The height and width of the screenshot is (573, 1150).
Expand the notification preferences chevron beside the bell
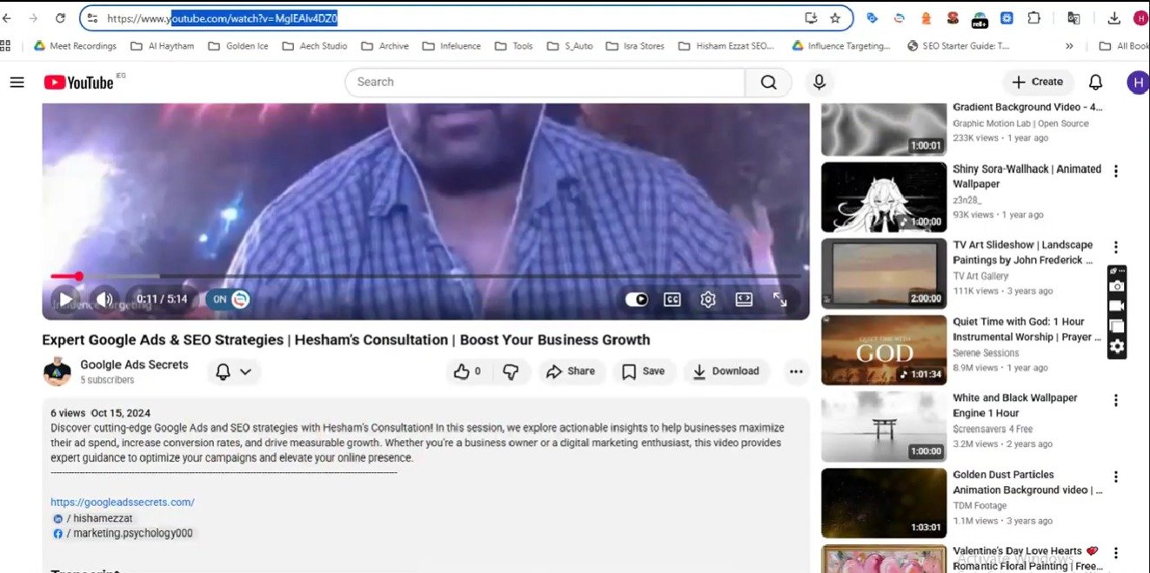point(244,371)
